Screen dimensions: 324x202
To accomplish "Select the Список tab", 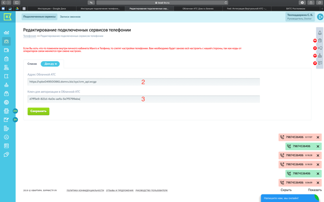I will pos(32,64).
